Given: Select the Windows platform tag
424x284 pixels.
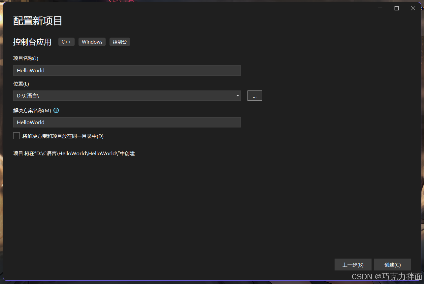Looking at the screenshot, I should [x=92, y=42].
